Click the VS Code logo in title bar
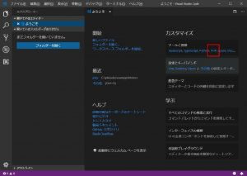 coord(5,3)
